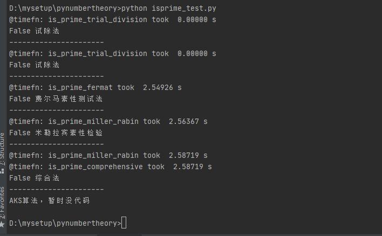Click the is_prime_fermat timing line
The height and width of the screenshot is (236, 382).
click(95, 87)
